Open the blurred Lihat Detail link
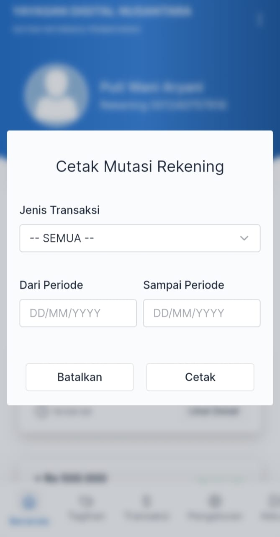 pos(213,412)
